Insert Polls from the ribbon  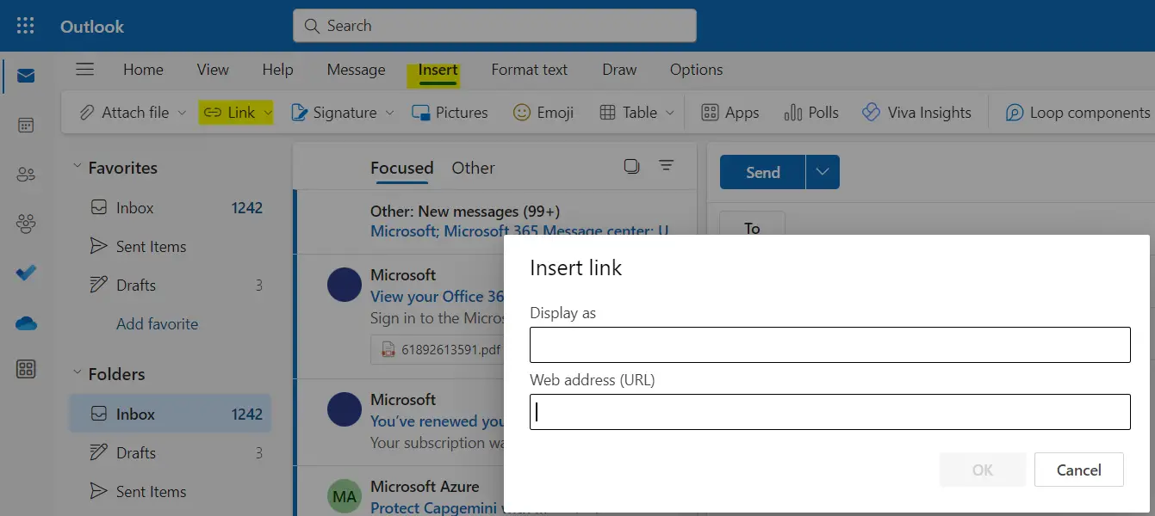tap(811, 113)
